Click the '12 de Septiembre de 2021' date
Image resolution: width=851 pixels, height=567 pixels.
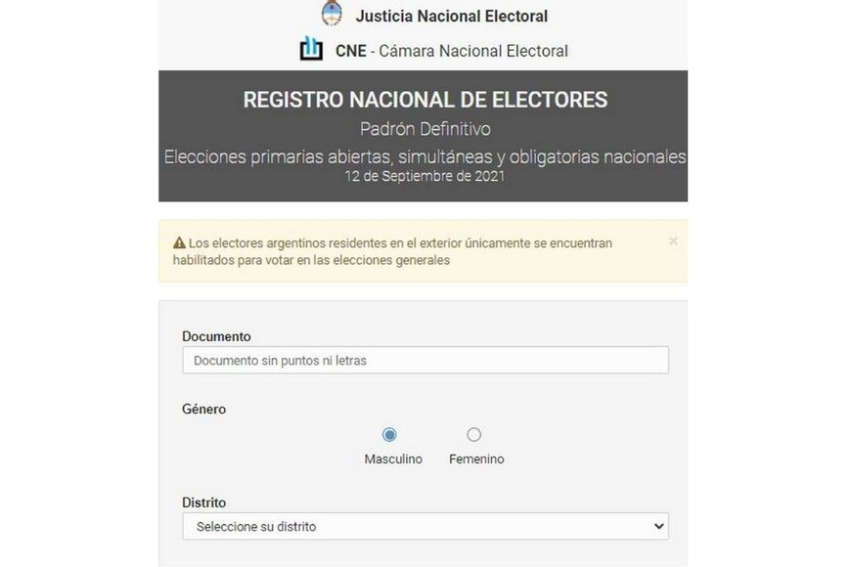(425, 178)
